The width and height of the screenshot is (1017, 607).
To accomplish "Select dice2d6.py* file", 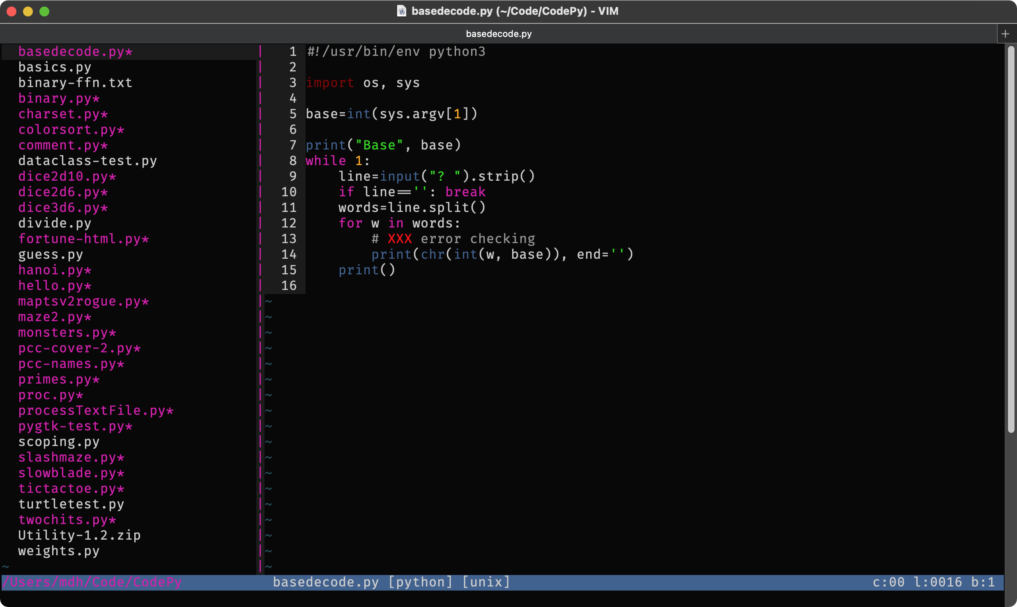I will pyautogui.click(x=63, y=192).
